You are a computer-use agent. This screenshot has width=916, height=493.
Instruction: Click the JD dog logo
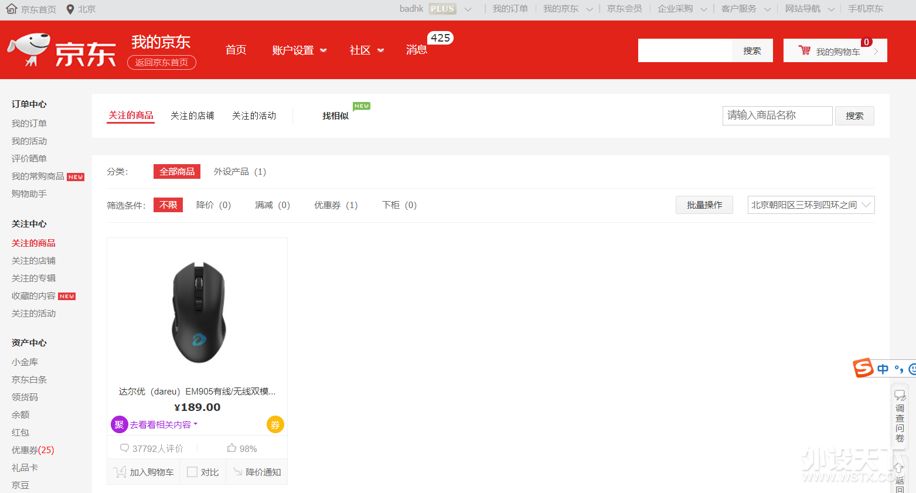(29, 49)
